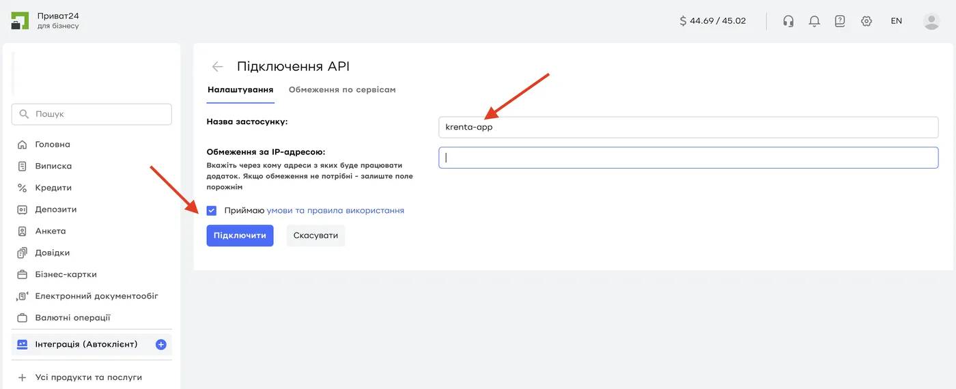The width and height of the screenshot is (956, 389).
Task: Open settings gear icon in header
Action: [x=867, y=21]
